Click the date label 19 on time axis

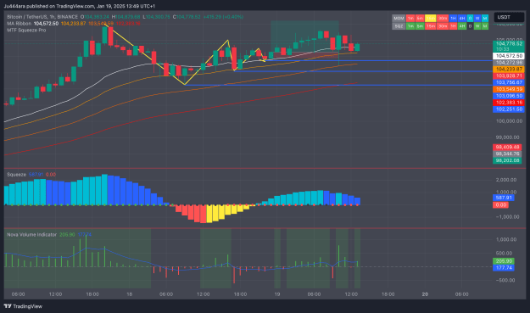pos(277,294)
